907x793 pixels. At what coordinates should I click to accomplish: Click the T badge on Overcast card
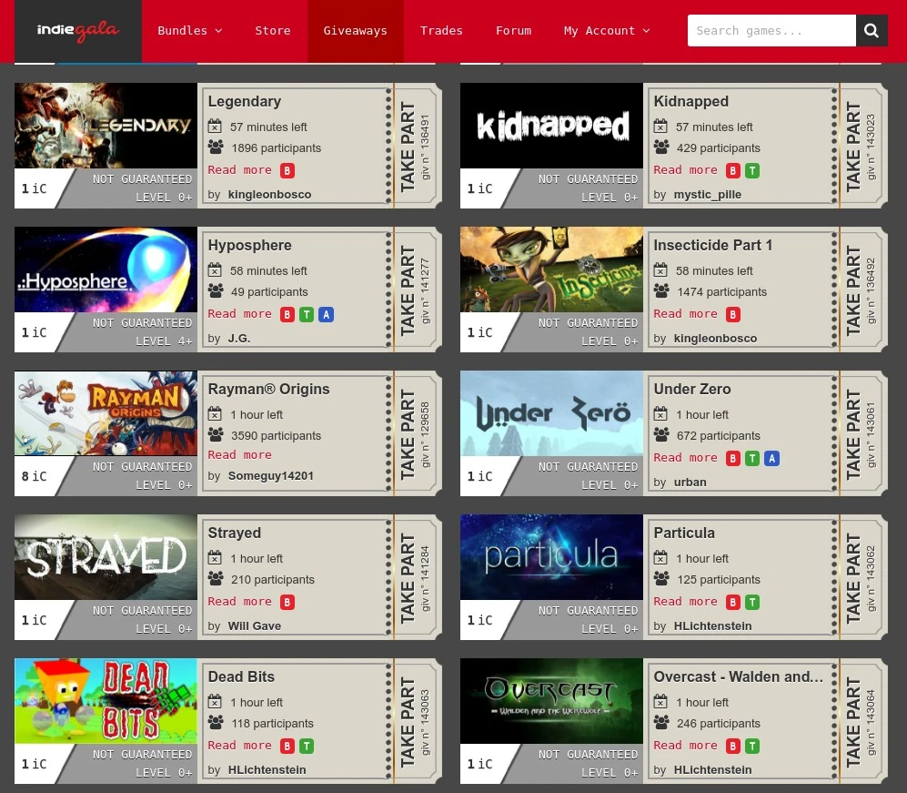coord(752,747)
